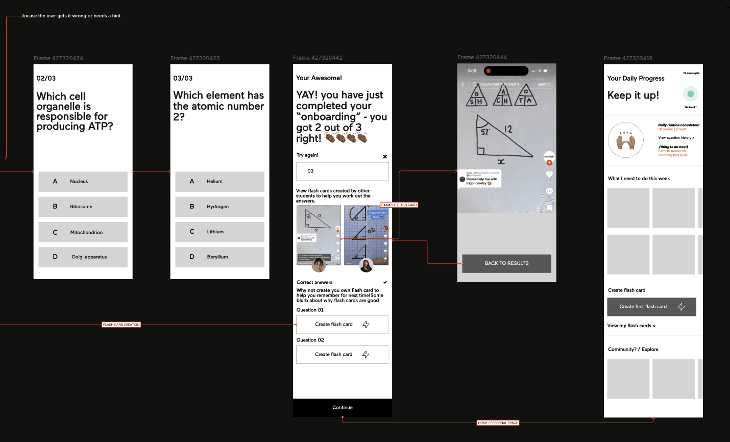Tap the red plus follow icon on the video
730x442 pixels.
coord(549,163)
